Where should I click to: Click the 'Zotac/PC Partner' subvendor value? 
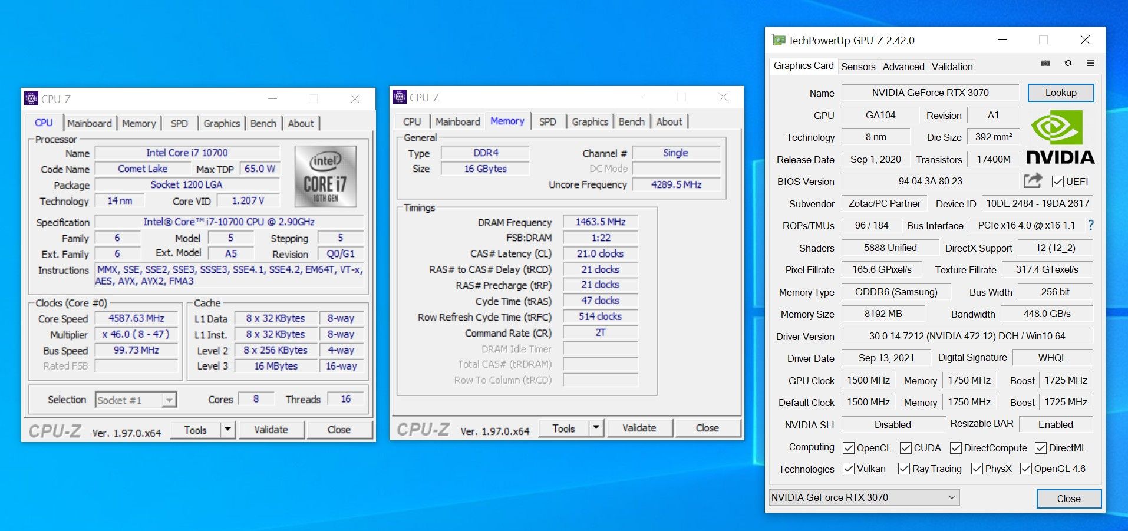coord(884,203)
